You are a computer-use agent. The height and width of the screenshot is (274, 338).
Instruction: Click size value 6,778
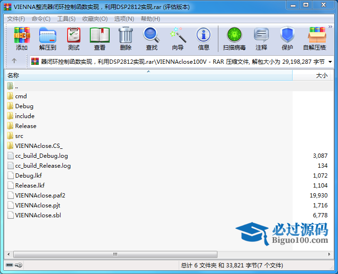pyautogui.click(x=320, y=215)
